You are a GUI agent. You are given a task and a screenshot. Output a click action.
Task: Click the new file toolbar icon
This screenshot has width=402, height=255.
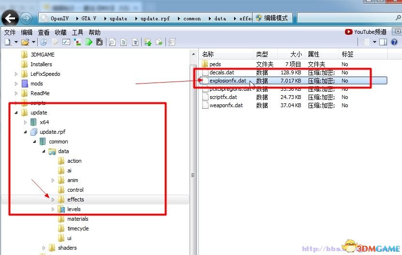(8, 42)
